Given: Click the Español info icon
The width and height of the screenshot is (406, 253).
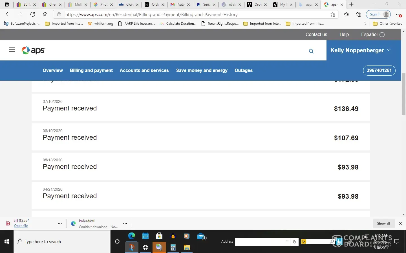Looking at the screenshot, I should click(382, 35).
